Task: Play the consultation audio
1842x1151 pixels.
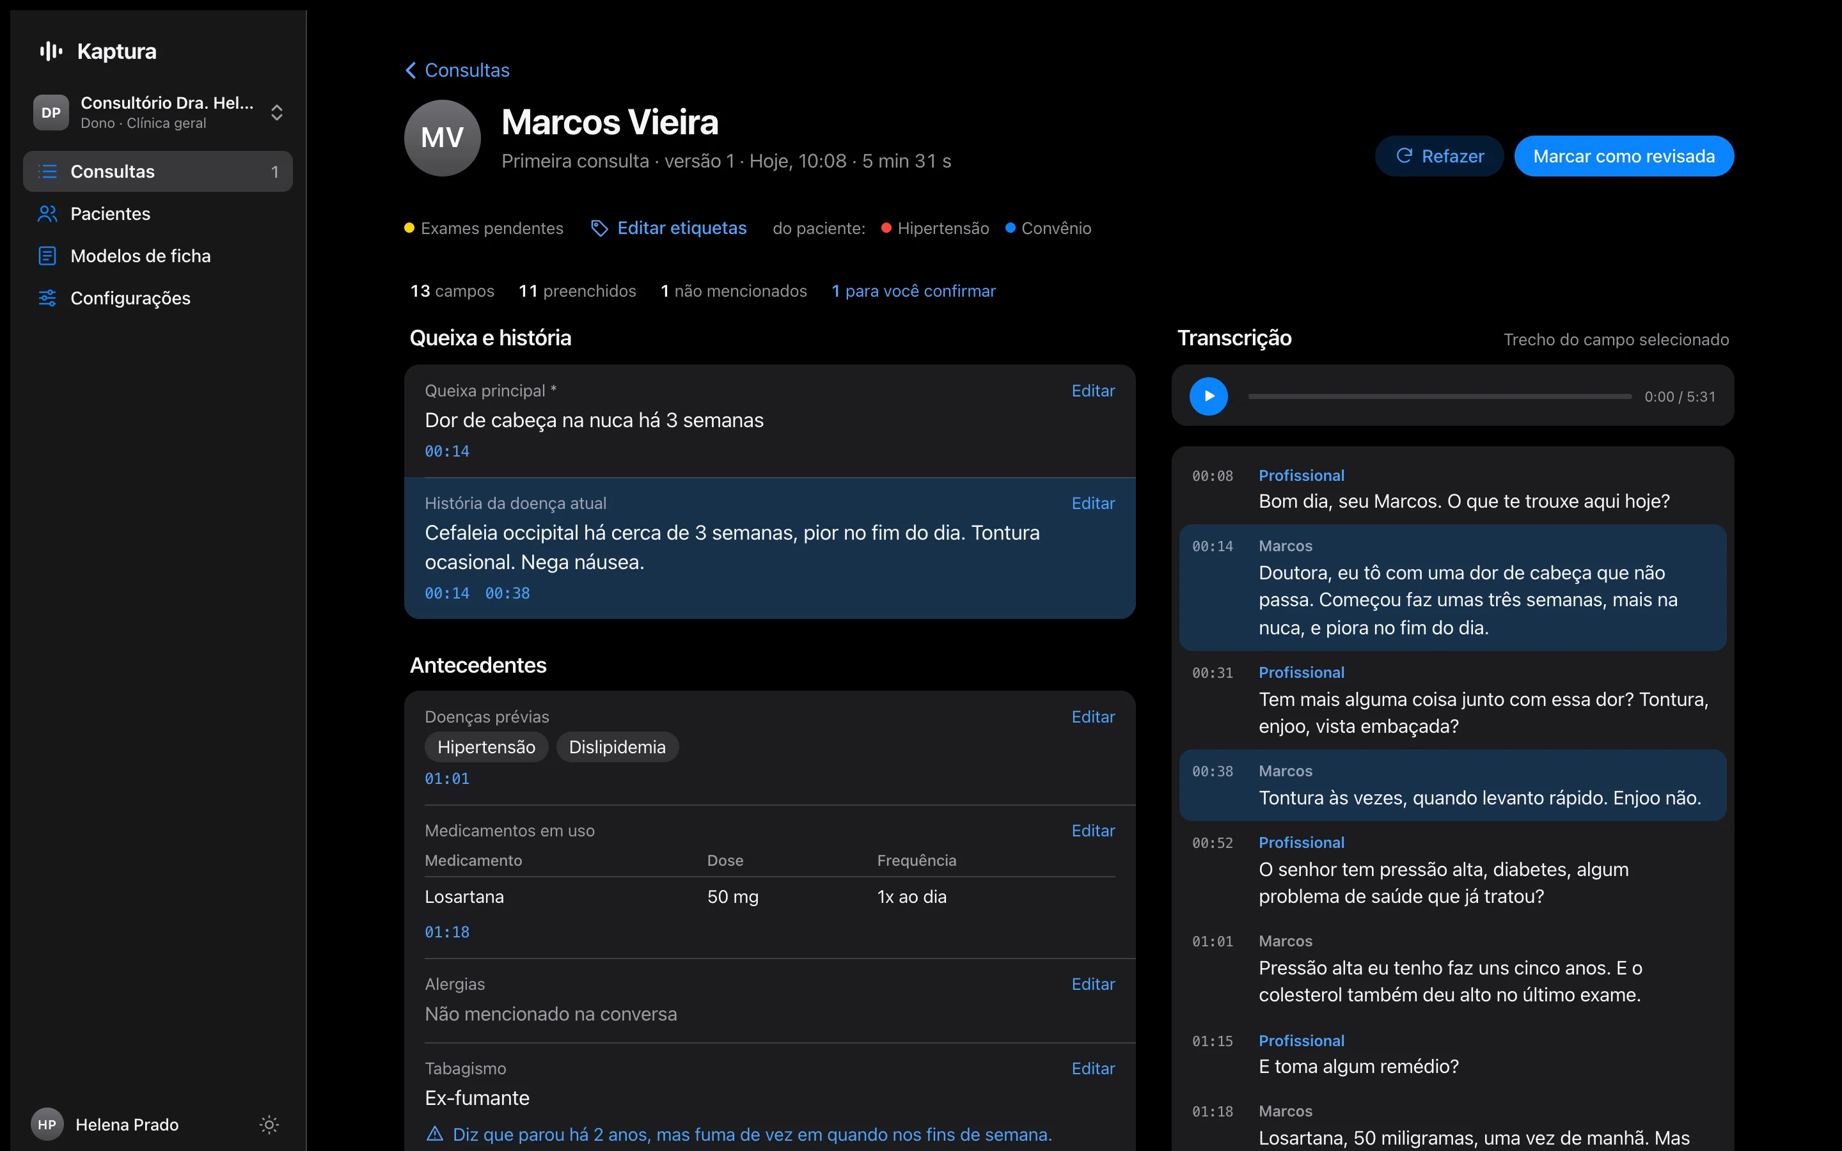Action: (x=1209, y=396)
